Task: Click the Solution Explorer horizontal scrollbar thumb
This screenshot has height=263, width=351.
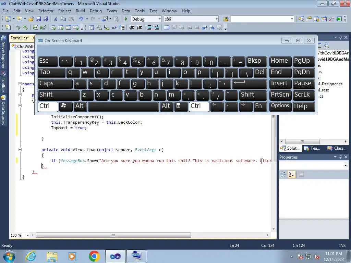Action: [302, 141]
